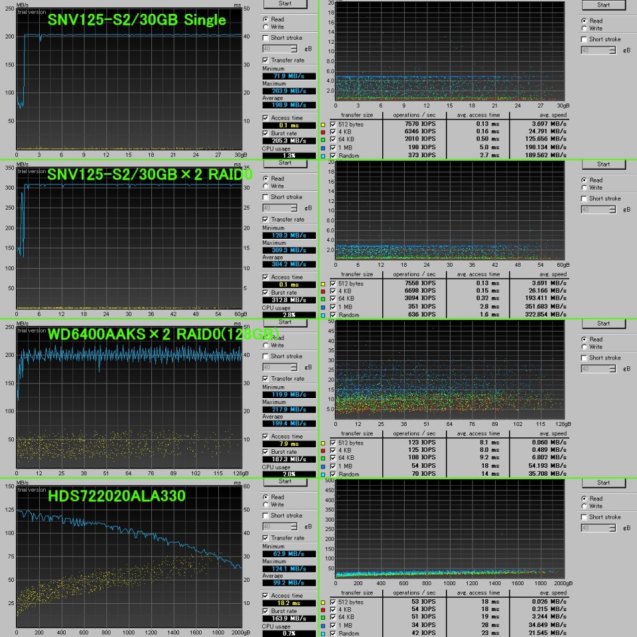Click short stroke size stepper in SNV125 Single benchmark
This screenshot has width=637, height=637.
coord(294,48)
